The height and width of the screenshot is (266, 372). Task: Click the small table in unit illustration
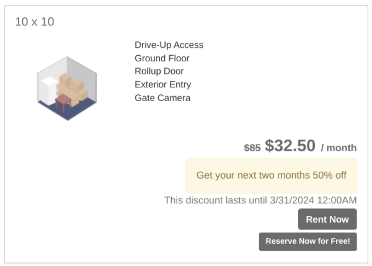pyautogui.click(x=63, y=101)
